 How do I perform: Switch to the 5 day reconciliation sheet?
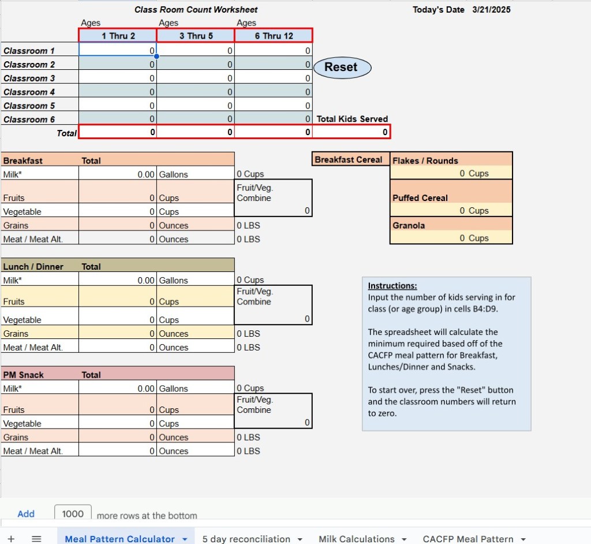(246, 539)
